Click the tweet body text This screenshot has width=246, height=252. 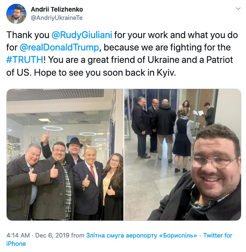pos(122,54)
